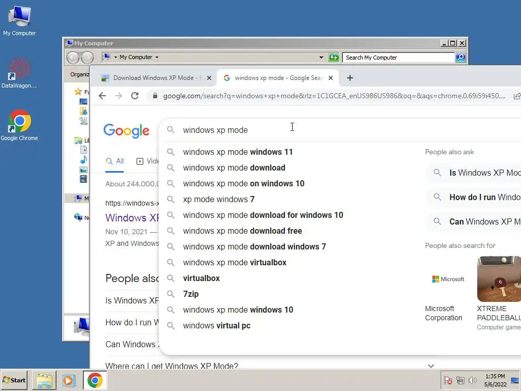521x391 pixels.
Task: Click the Google logo
Action: pos(127,131)
